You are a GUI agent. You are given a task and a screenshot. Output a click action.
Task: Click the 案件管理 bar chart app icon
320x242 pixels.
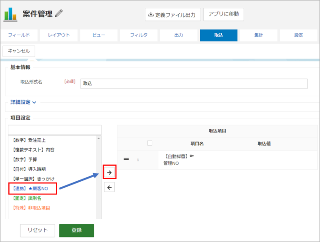click(x=10, y=14)
